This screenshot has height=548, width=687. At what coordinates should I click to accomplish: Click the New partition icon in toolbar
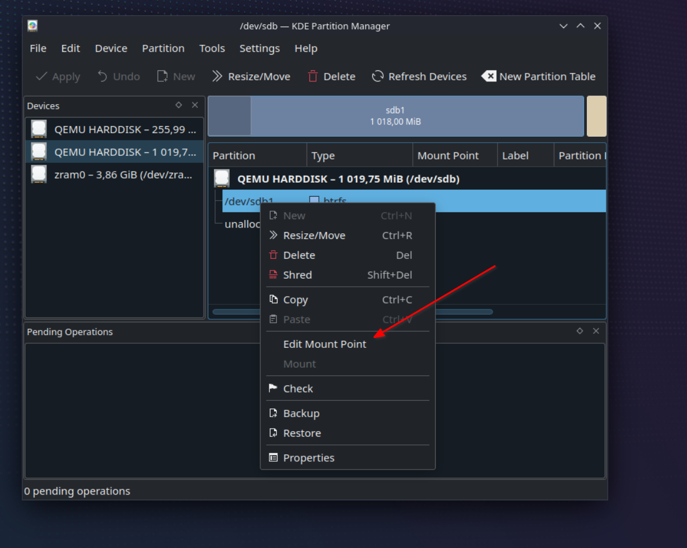coord(162,76)
